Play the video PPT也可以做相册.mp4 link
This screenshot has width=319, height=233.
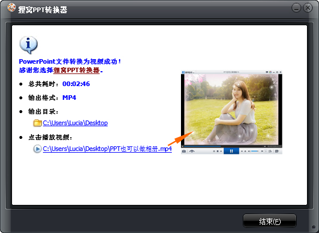[107, 149]
